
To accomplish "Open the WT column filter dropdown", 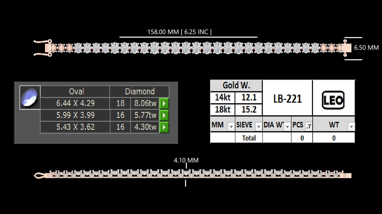I will tap(351, 127).
